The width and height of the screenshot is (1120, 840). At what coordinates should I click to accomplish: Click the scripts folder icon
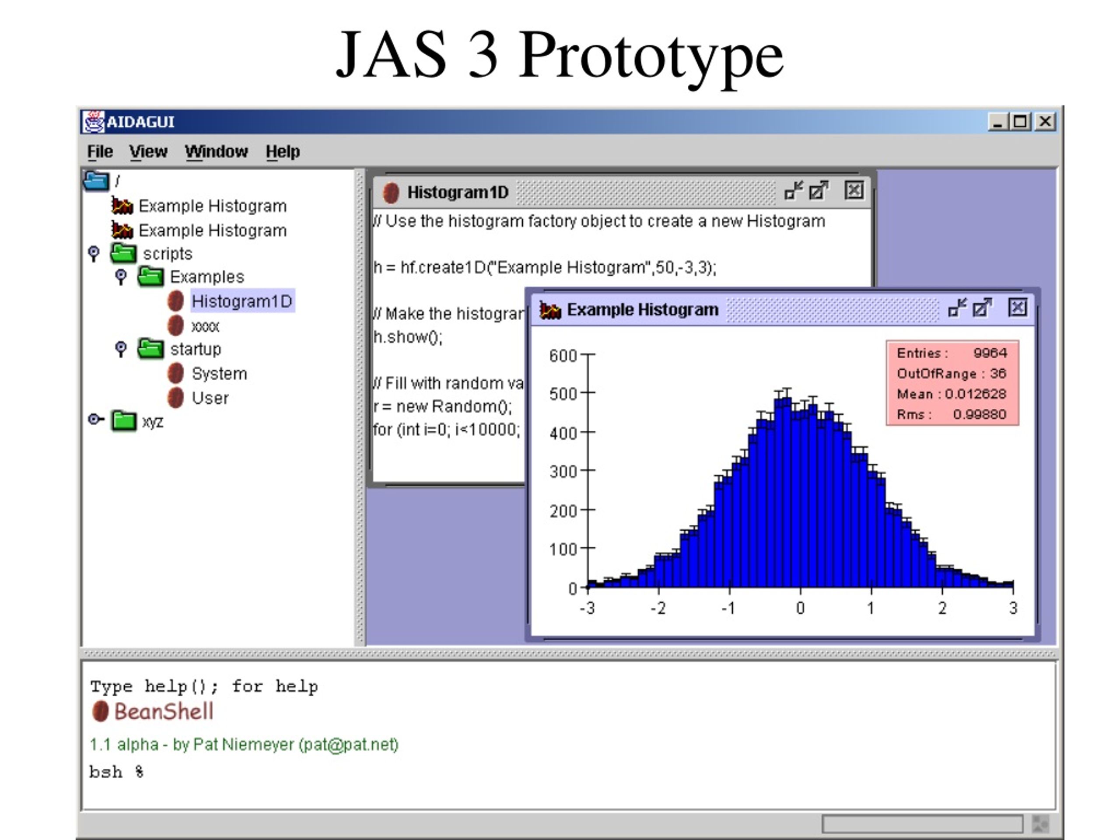point(123,253)
